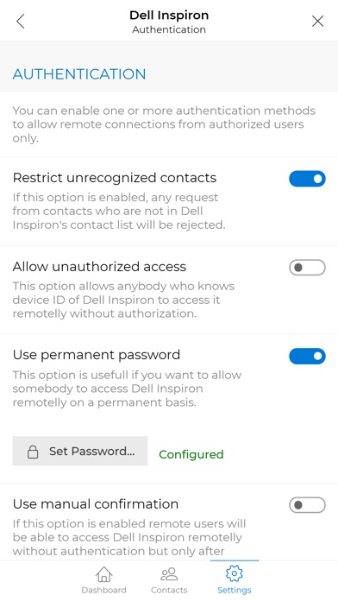338x601 pixels.
Task: Select the Use permanent password label
Action: click(x=97, y=355)
